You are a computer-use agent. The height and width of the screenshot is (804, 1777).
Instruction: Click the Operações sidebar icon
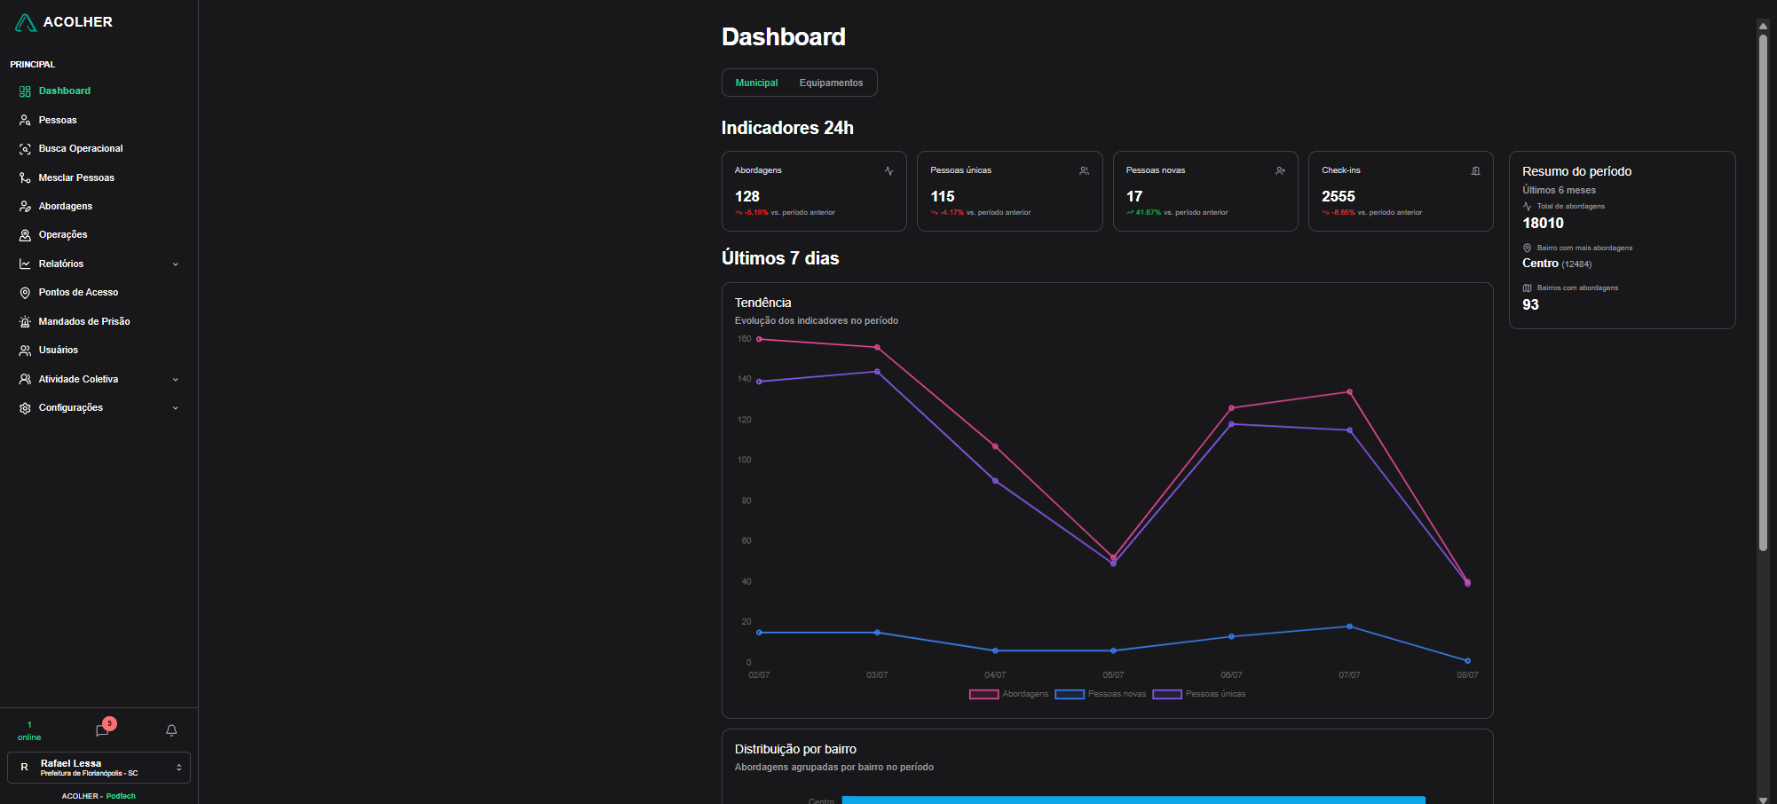tap(25, 235)
